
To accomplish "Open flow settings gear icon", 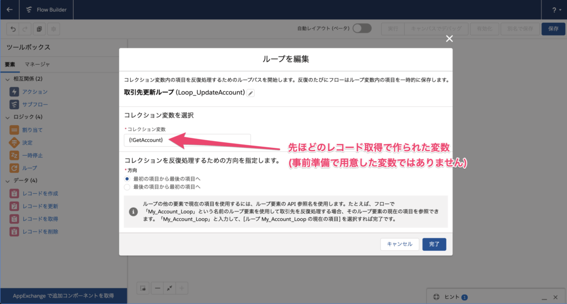I will click(x=54, y=29).
